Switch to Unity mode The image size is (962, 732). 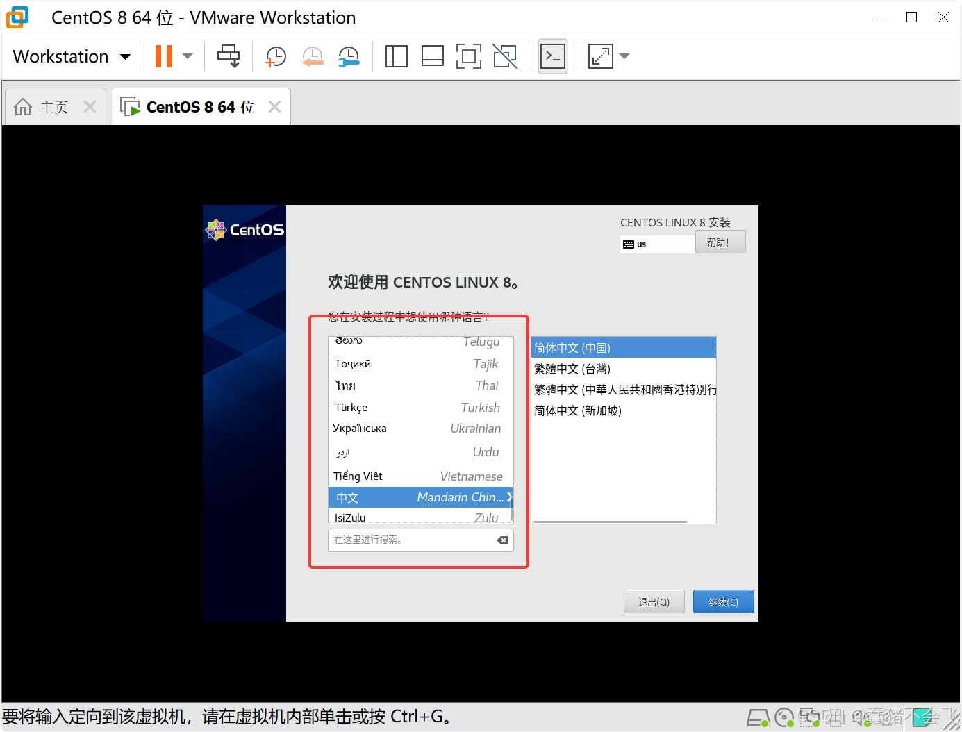[x=505, y=56]
